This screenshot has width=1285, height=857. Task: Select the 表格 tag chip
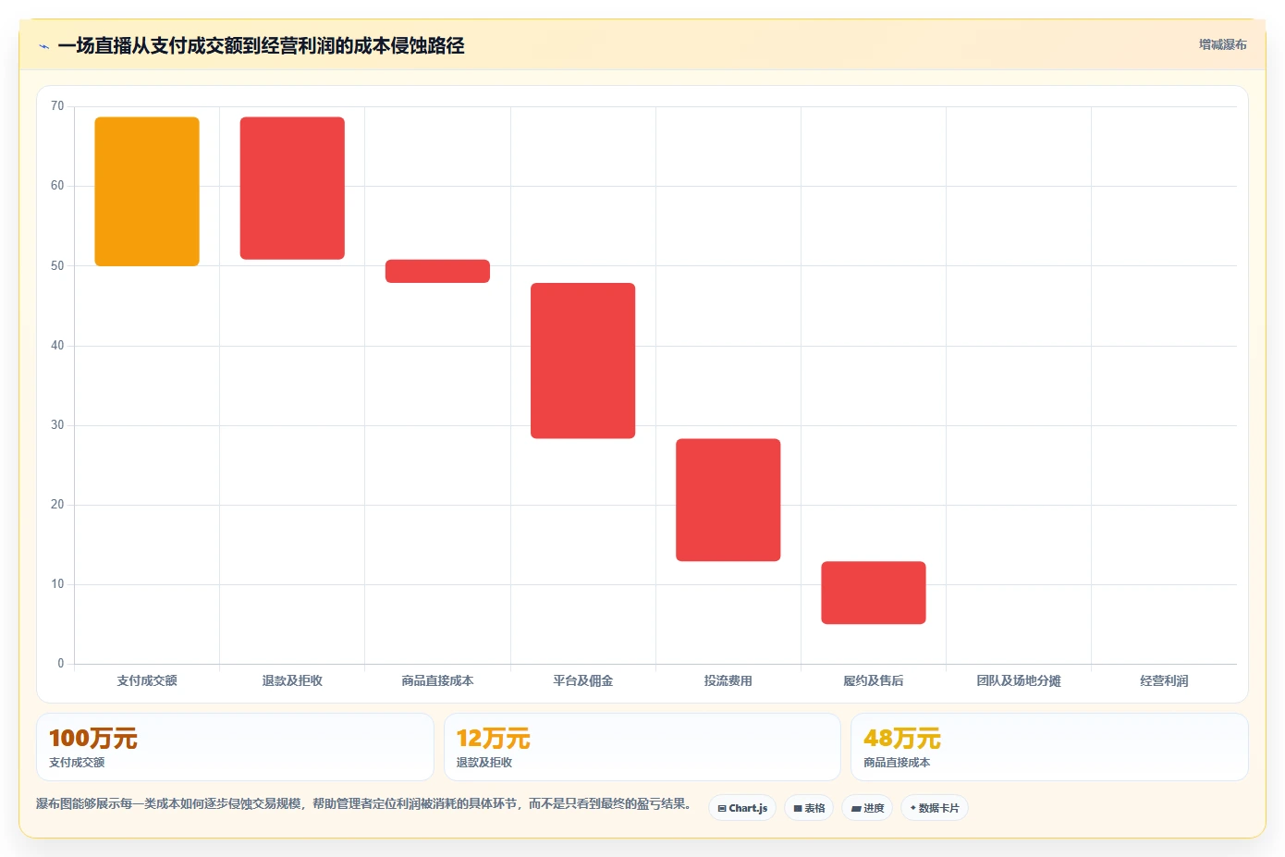809,808
